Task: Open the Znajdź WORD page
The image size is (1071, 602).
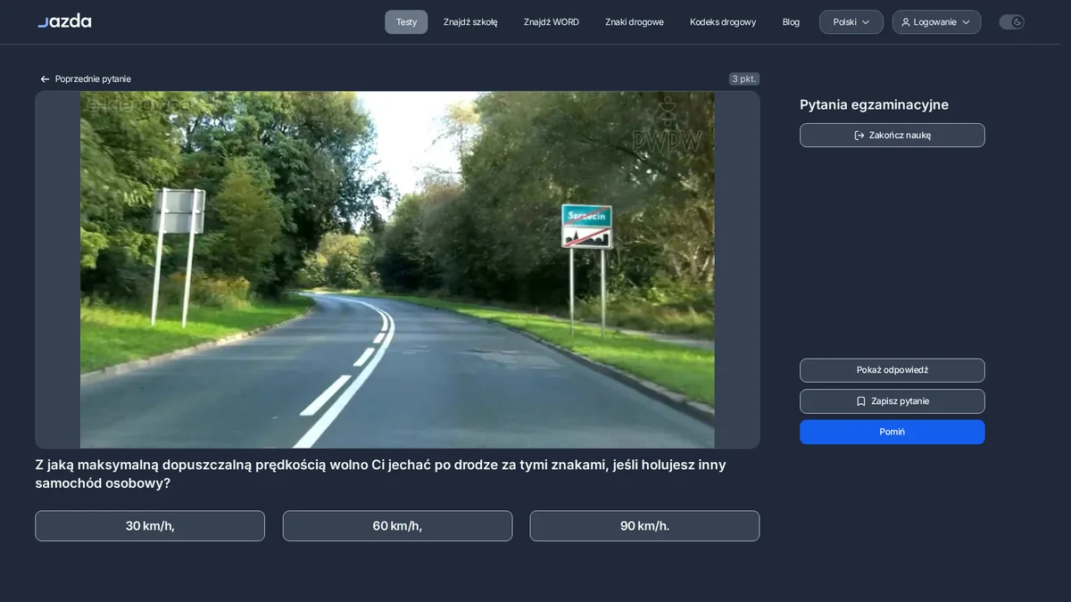Action: (x=552, y=22)
